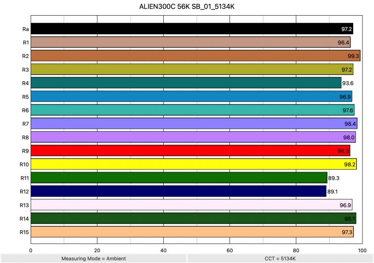The width and height of the screenshot is (374, 263).
Task: Click the olive-yellow R3 bar
Action: pos(192,69)
